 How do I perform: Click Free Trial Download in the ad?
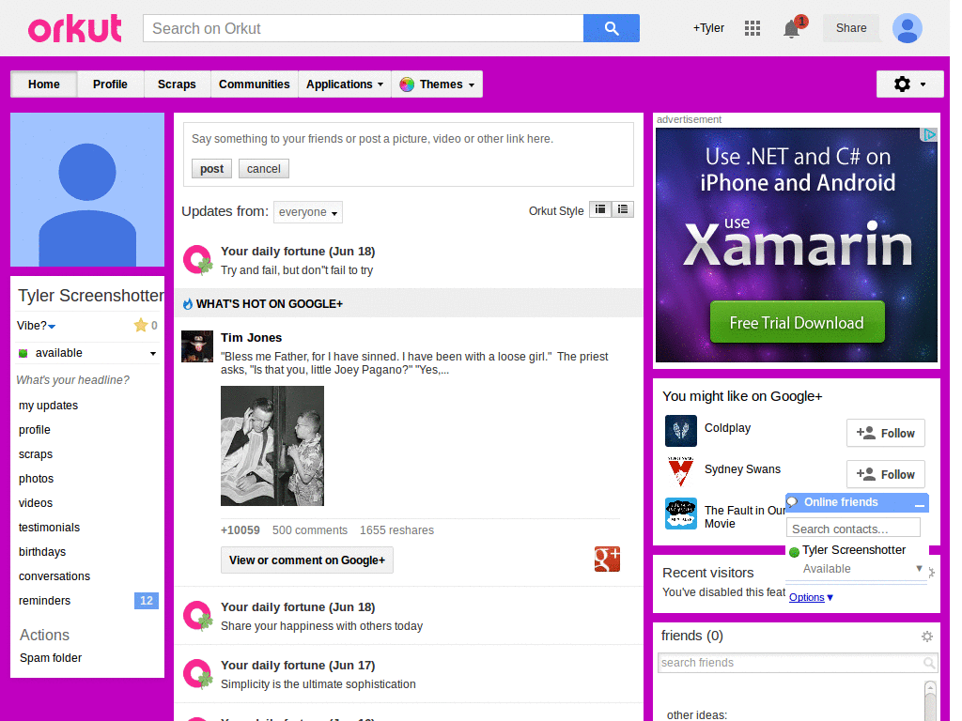797,323
